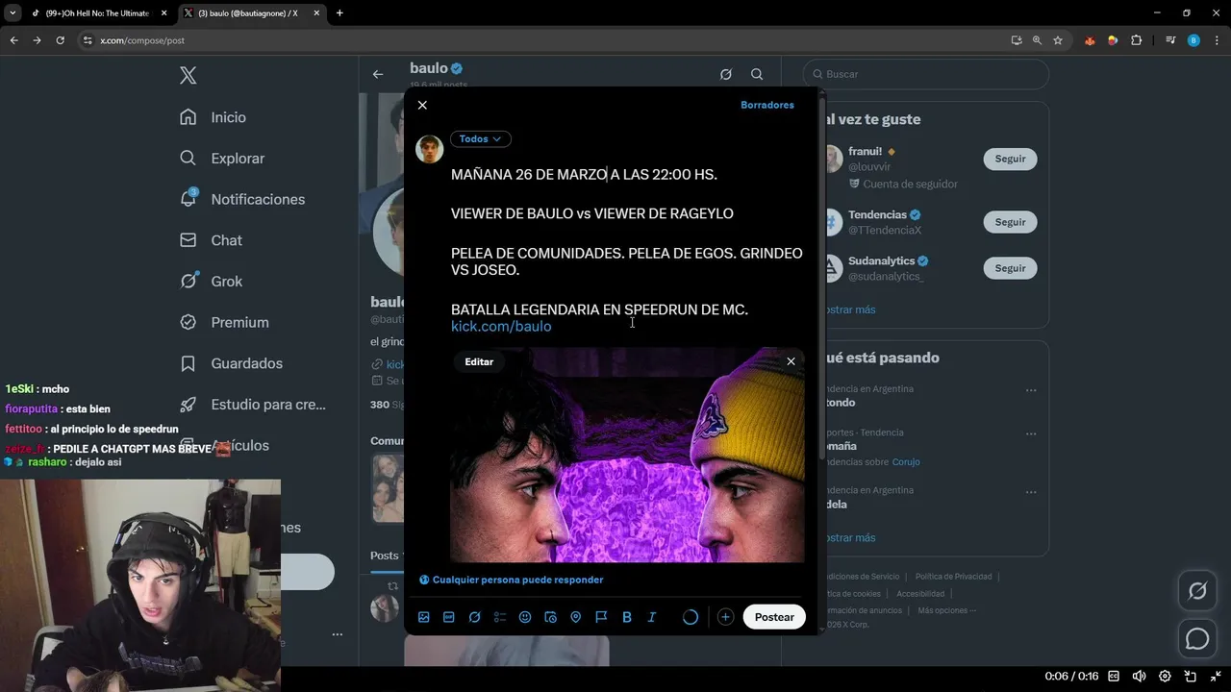Apply bold formatting to text
The width and height of the screenshot is (1231, 692).
[x=627, y=617]
